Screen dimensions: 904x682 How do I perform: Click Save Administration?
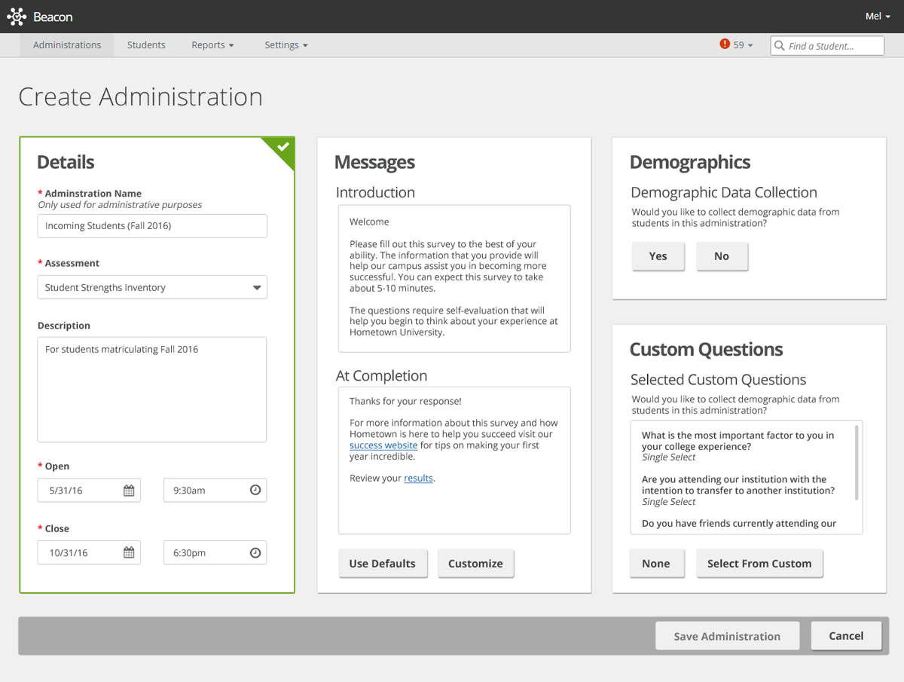(x=727, y=635)
